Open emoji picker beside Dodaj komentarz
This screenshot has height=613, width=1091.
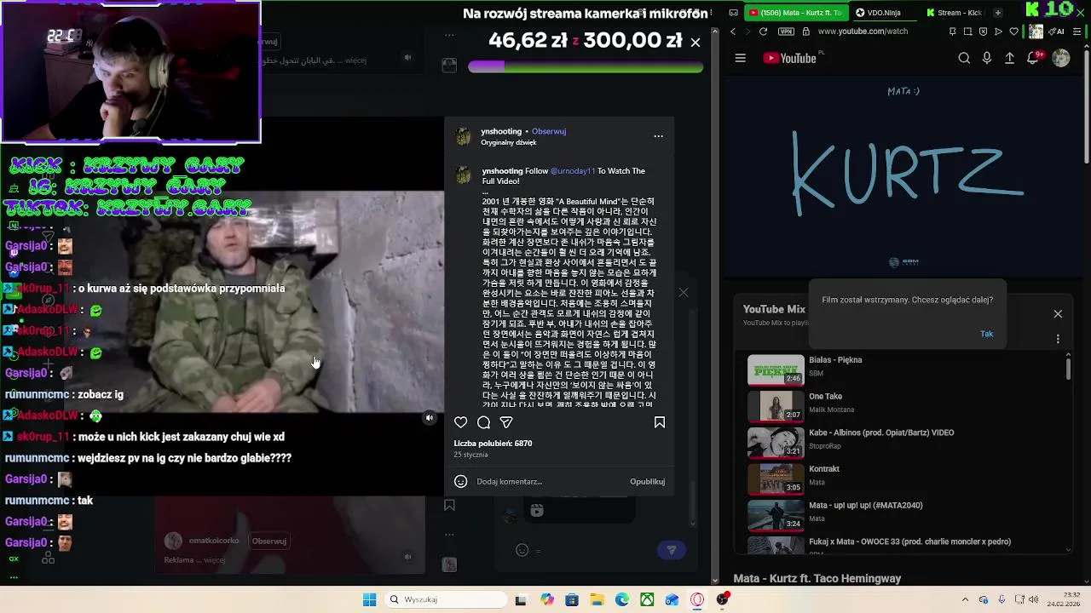pos(460,482)
